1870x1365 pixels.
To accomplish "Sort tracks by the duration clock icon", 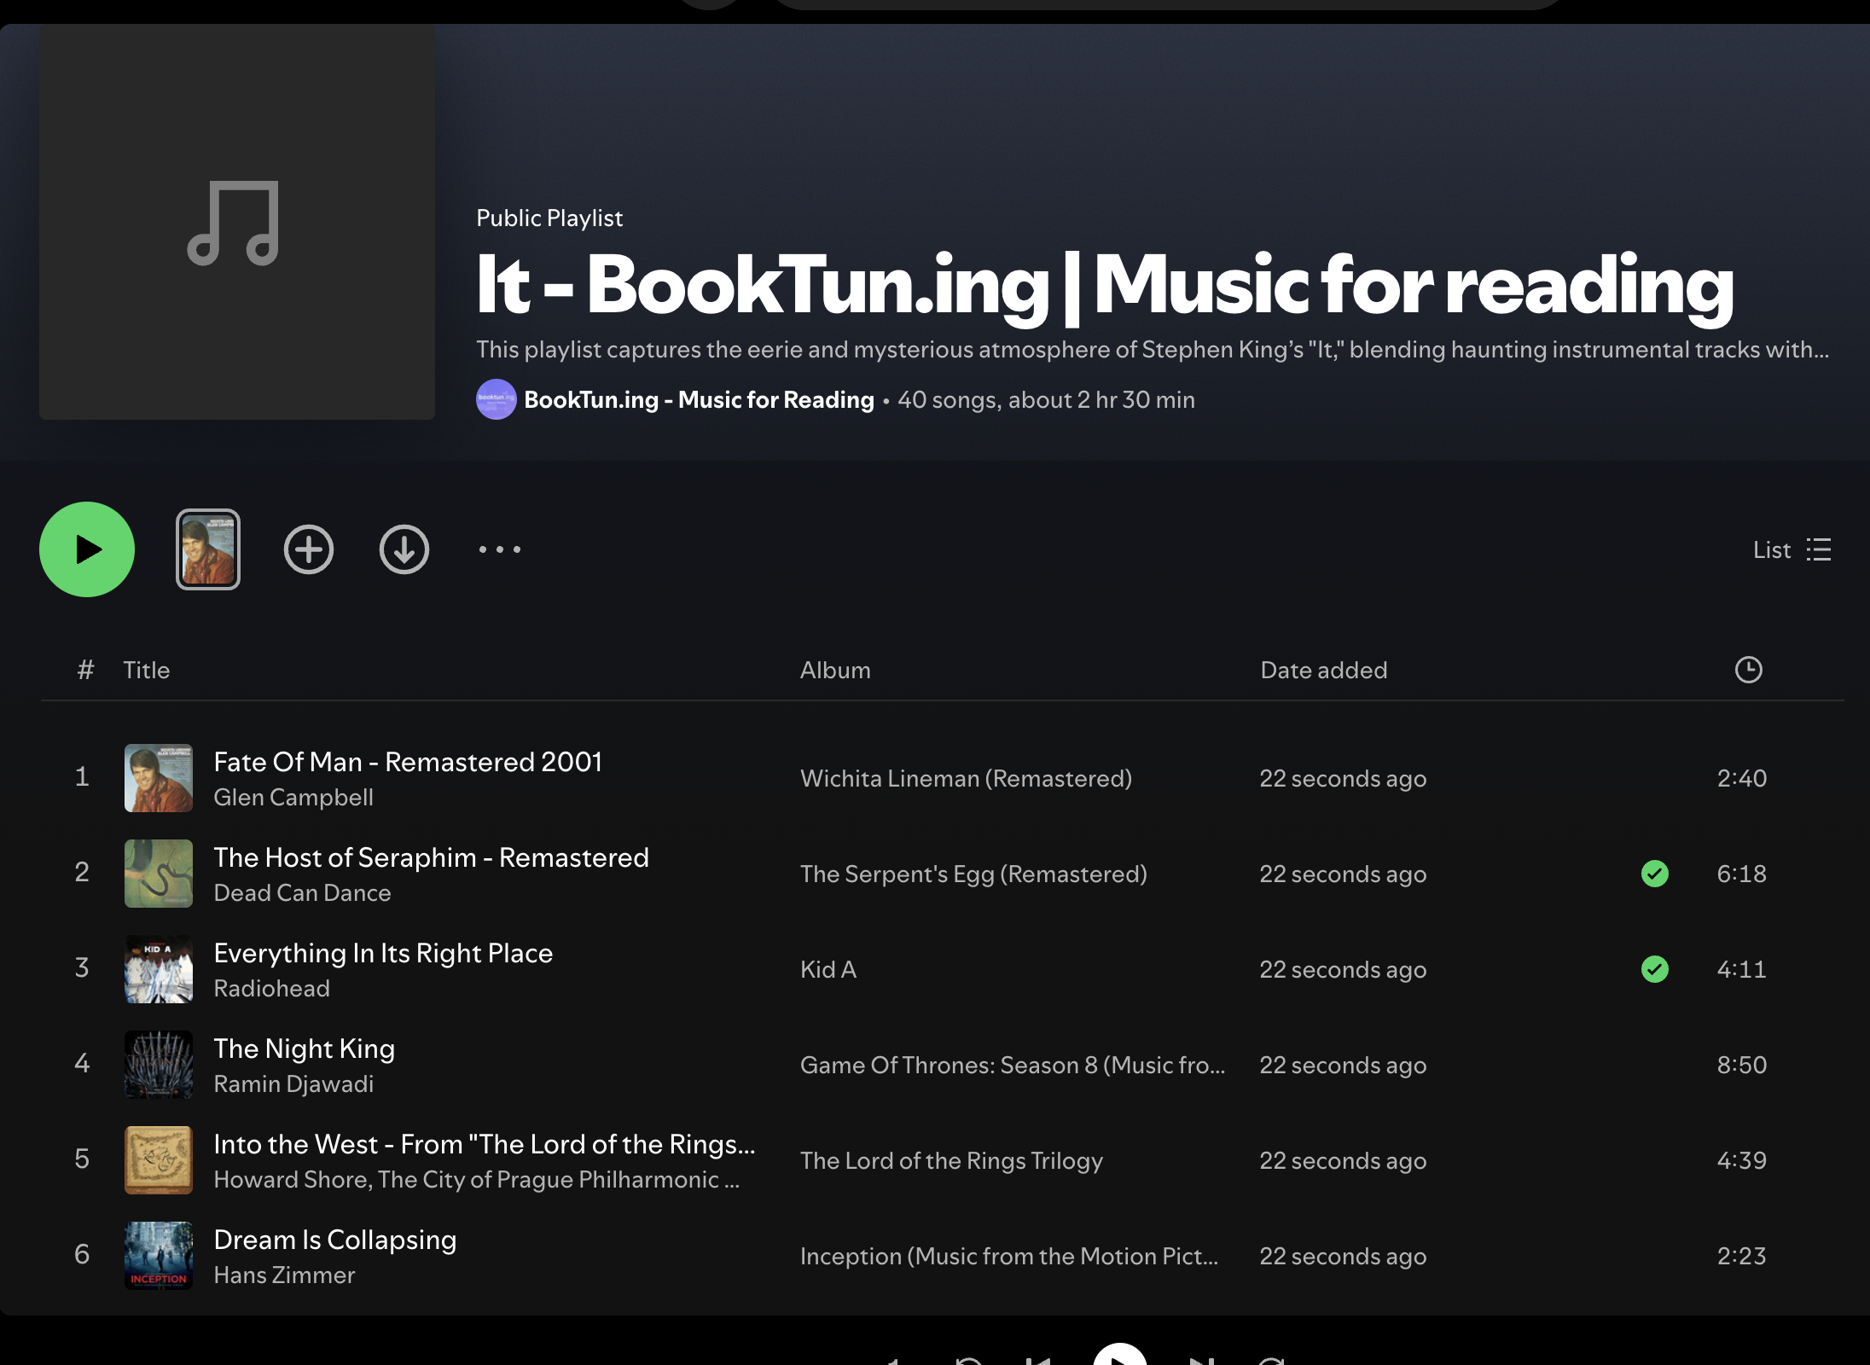I will click(1749, 670).
